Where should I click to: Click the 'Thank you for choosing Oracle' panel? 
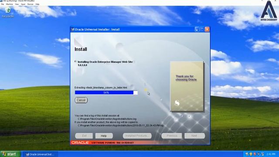point(187,86)
